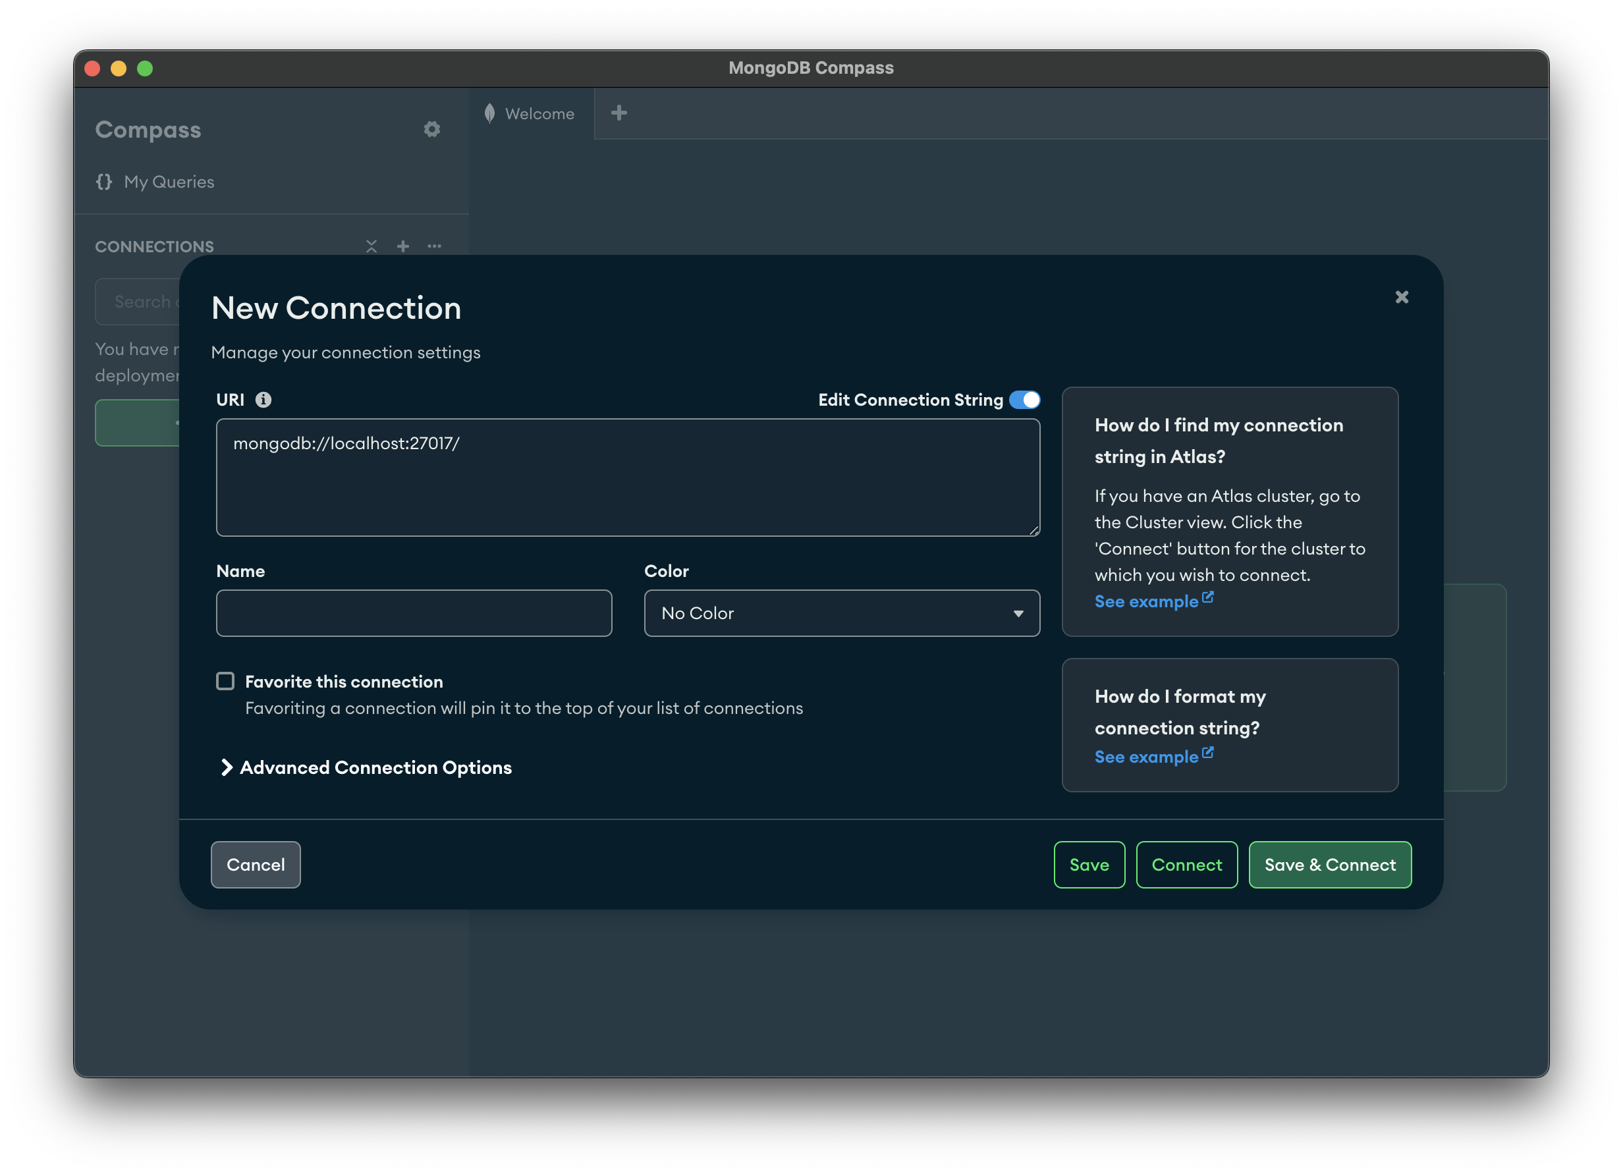
Task: Click the Cancel button
Action: click(256, 864)
